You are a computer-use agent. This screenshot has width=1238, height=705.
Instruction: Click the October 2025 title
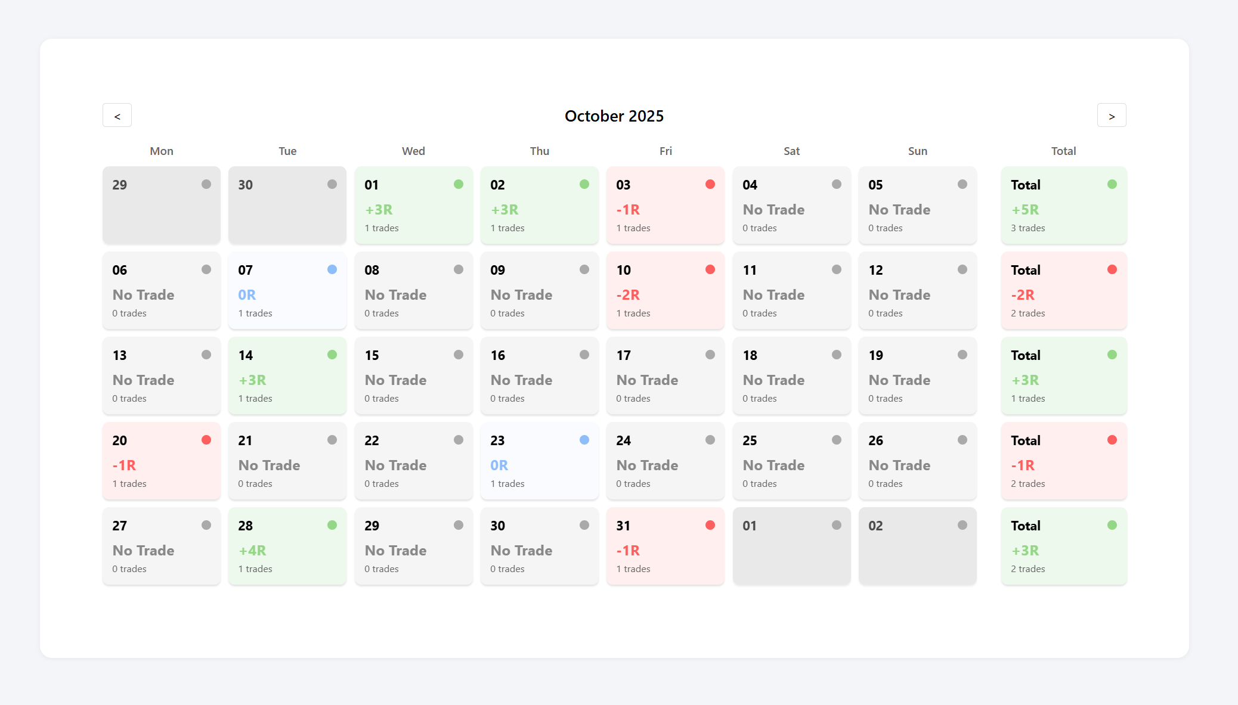pyautogui.click(x=614, y=116)
